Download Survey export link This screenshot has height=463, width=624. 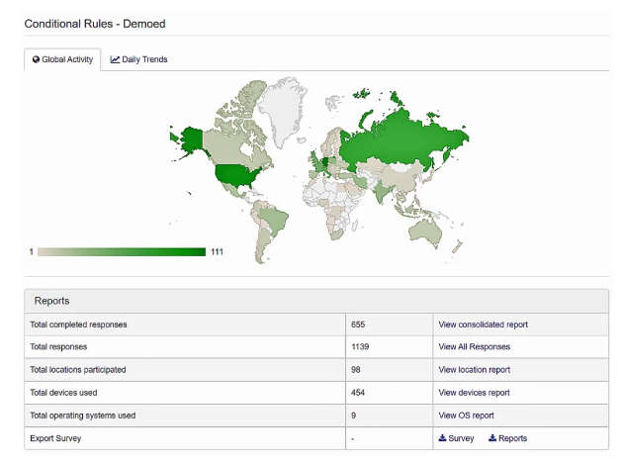456,438
